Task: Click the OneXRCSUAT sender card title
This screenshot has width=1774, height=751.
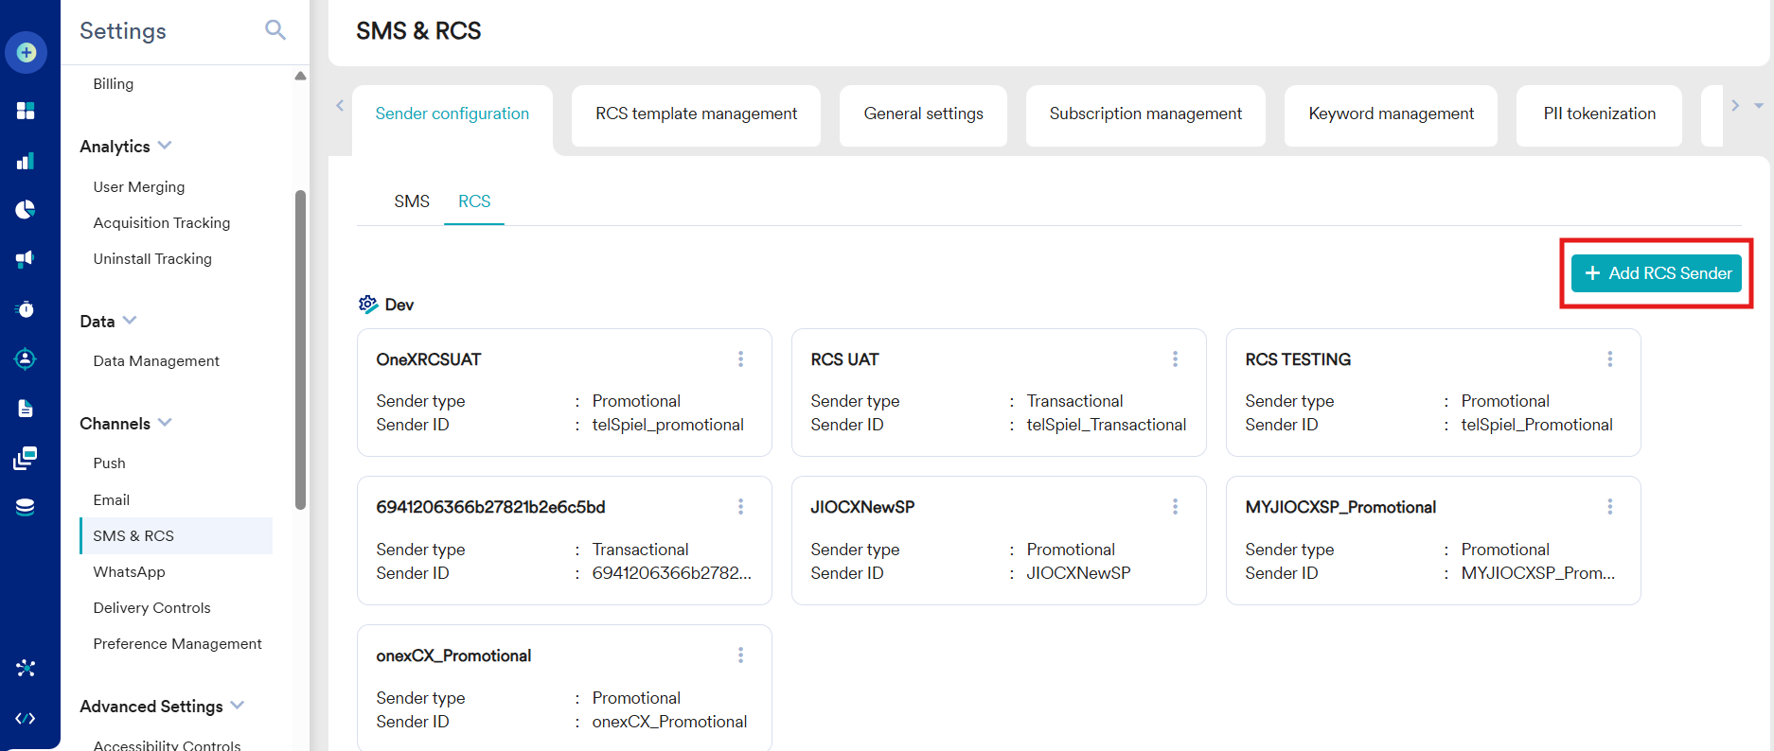Action: coord(429,359)
